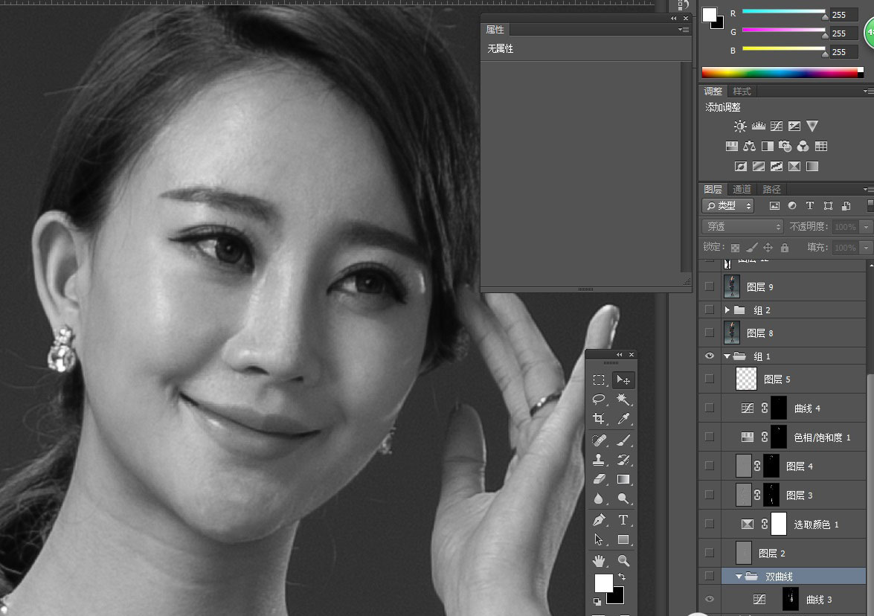Select the Path Selection arrow tool
This screenshot has width=874, height=616.
(599, 539)
